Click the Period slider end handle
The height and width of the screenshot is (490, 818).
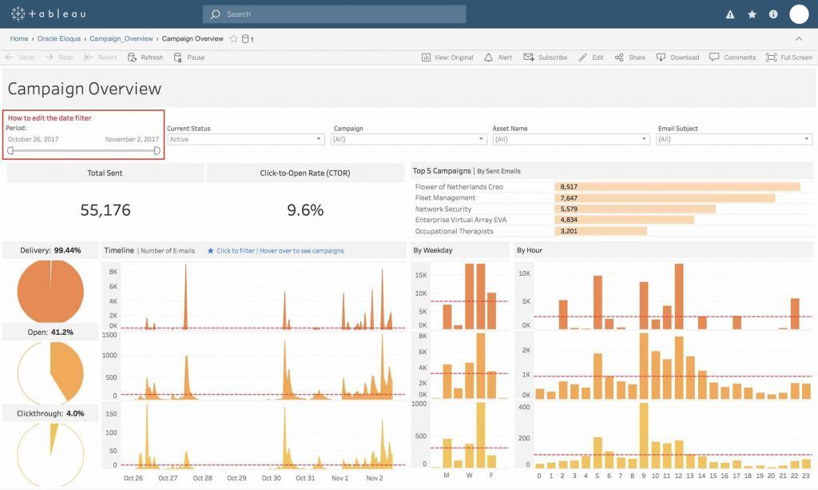pos(157,151)
